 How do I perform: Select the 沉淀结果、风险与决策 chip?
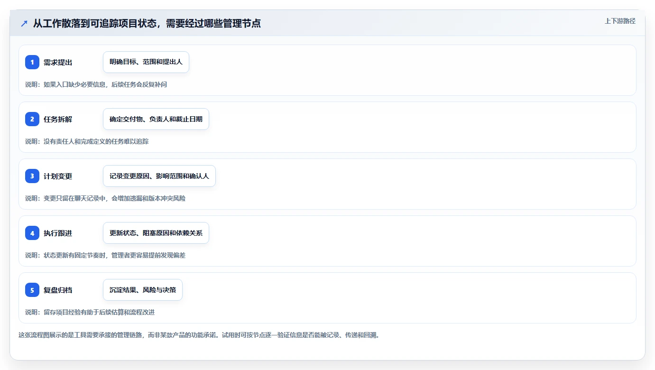click(x=143, y=290)
